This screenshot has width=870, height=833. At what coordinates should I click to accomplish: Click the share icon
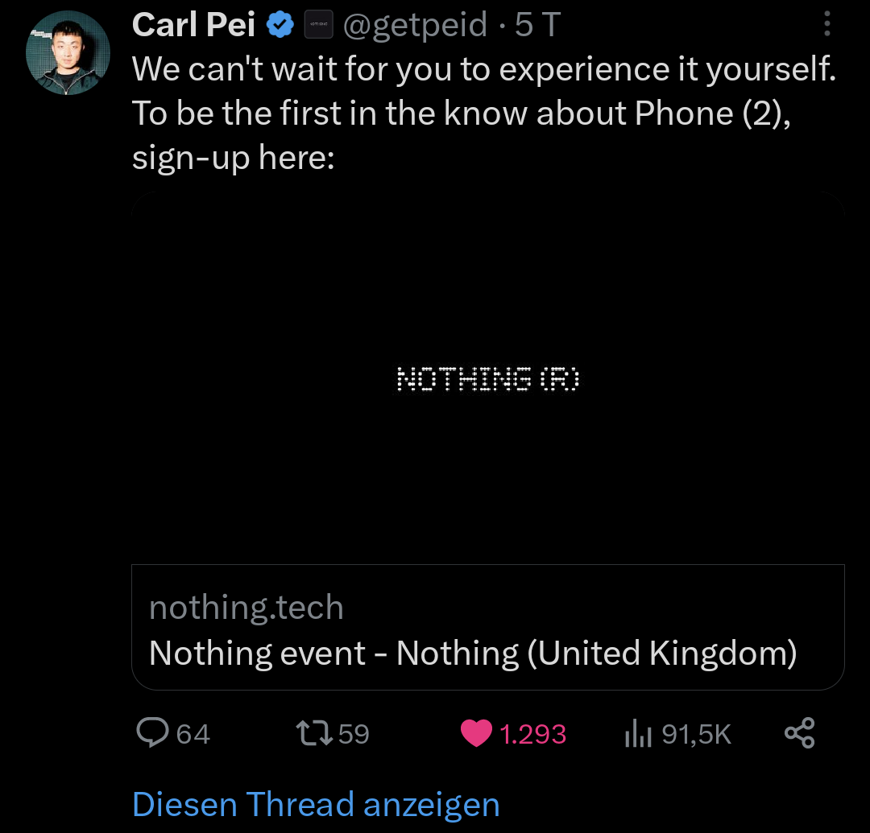coord(799,733)
